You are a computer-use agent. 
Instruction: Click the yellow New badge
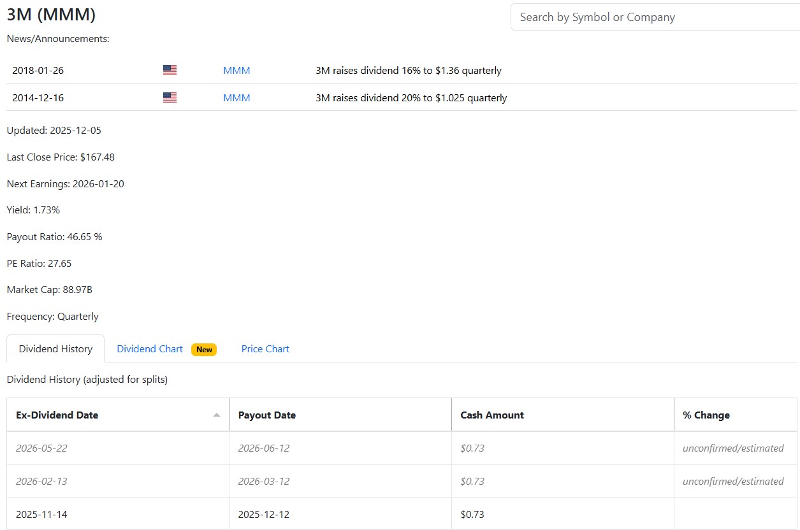(x=204, y=349)
